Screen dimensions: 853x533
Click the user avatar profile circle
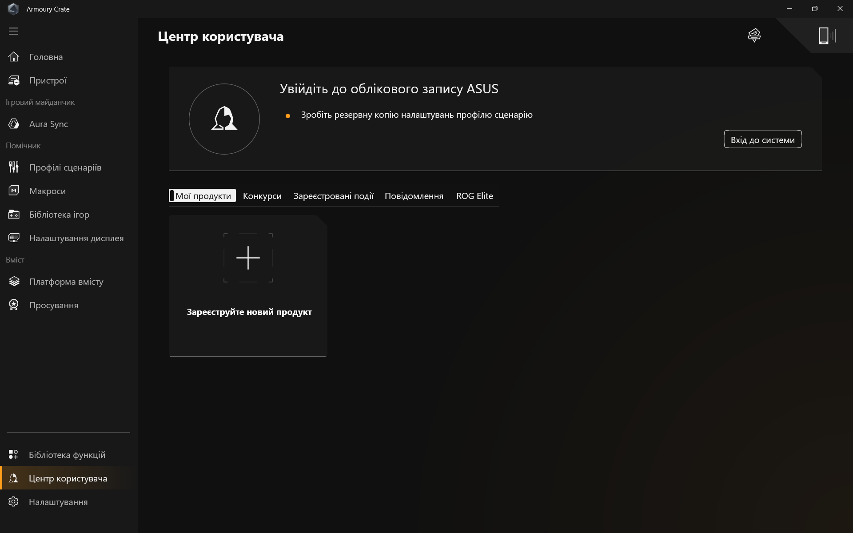(x=224, y=119)
